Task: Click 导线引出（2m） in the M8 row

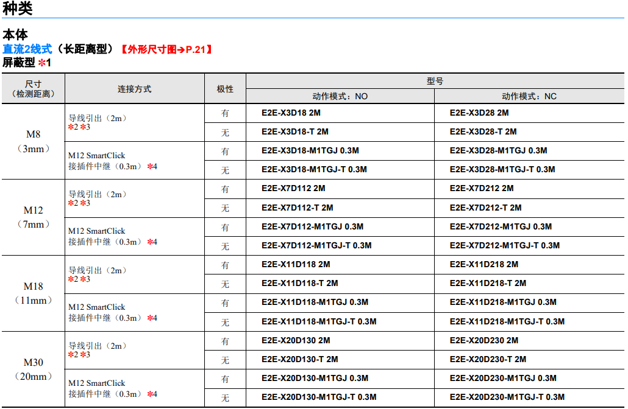Action: point(97,118)
